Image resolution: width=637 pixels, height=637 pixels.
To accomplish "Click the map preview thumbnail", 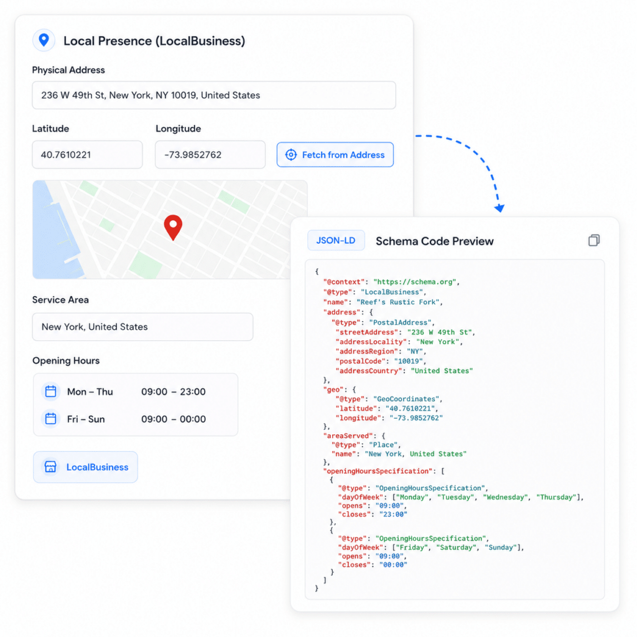I will (x=170, y=230).
